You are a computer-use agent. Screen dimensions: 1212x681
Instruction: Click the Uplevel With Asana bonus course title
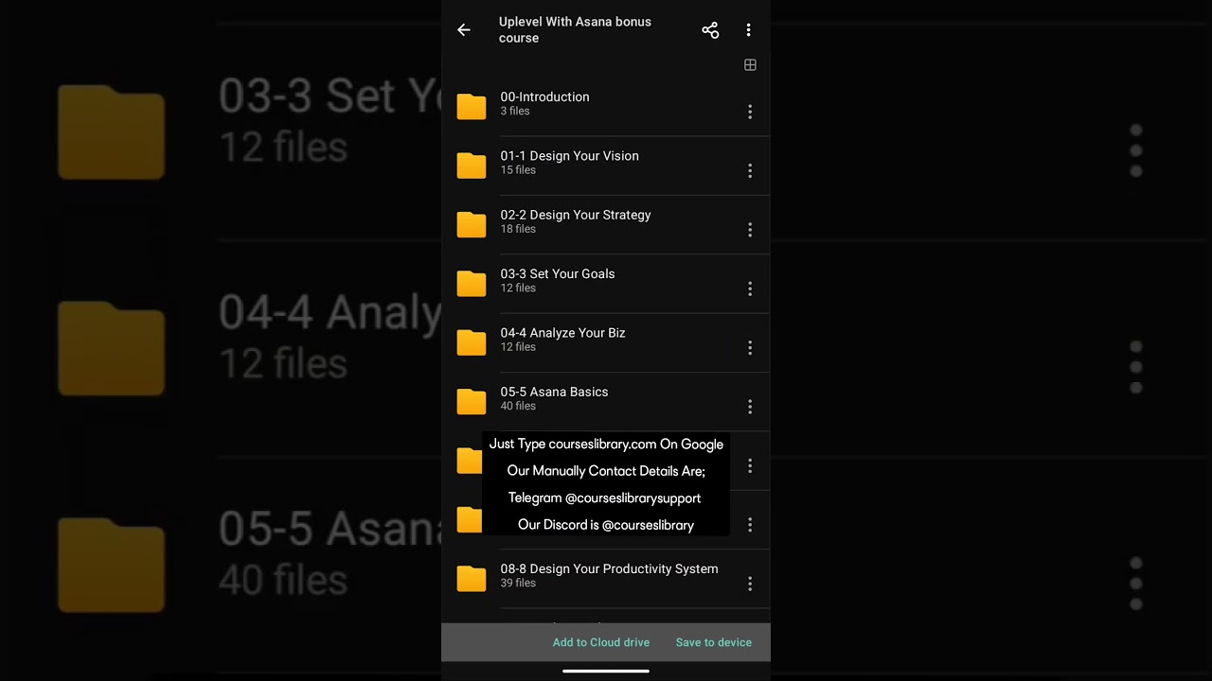[x=575, y=29]
